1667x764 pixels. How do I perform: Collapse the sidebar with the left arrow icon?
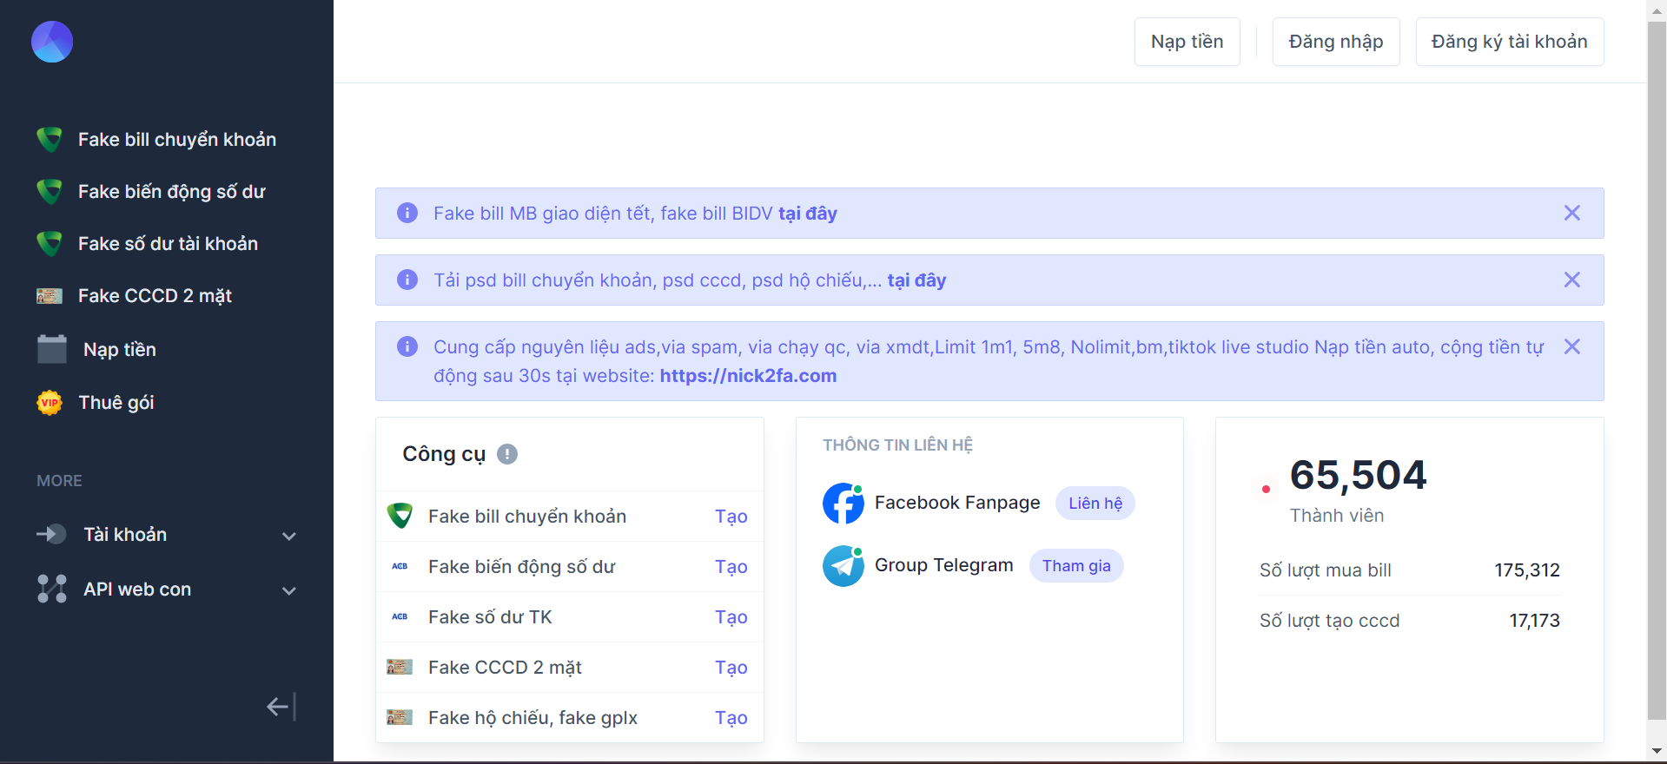(281, 707)
